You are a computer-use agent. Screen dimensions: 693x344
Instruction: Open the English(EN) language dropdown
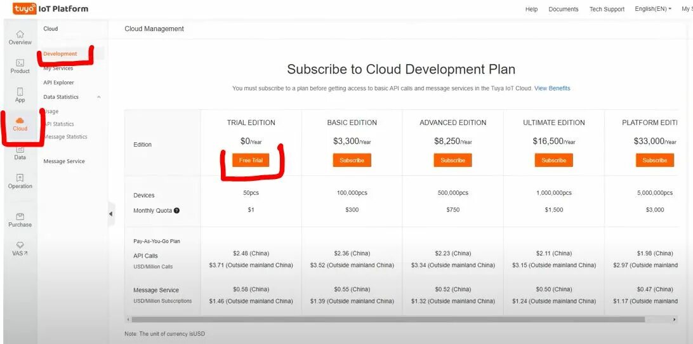tap(653, 9)
